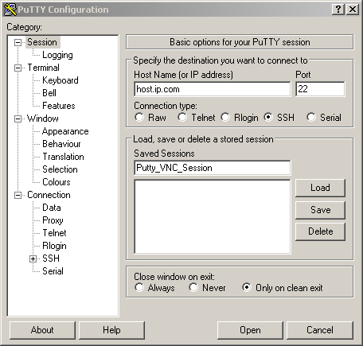Click the Host Name input field
Screen dimensions: 363x346
pyautogui.click(x=213, y=89)
